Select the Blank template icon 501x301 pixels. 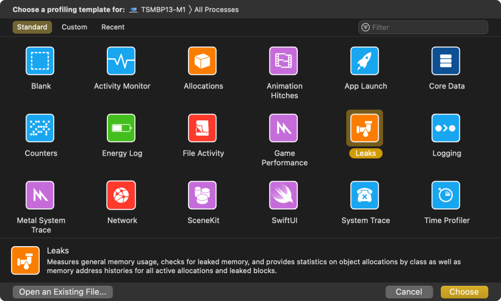[x=40, y=61]
